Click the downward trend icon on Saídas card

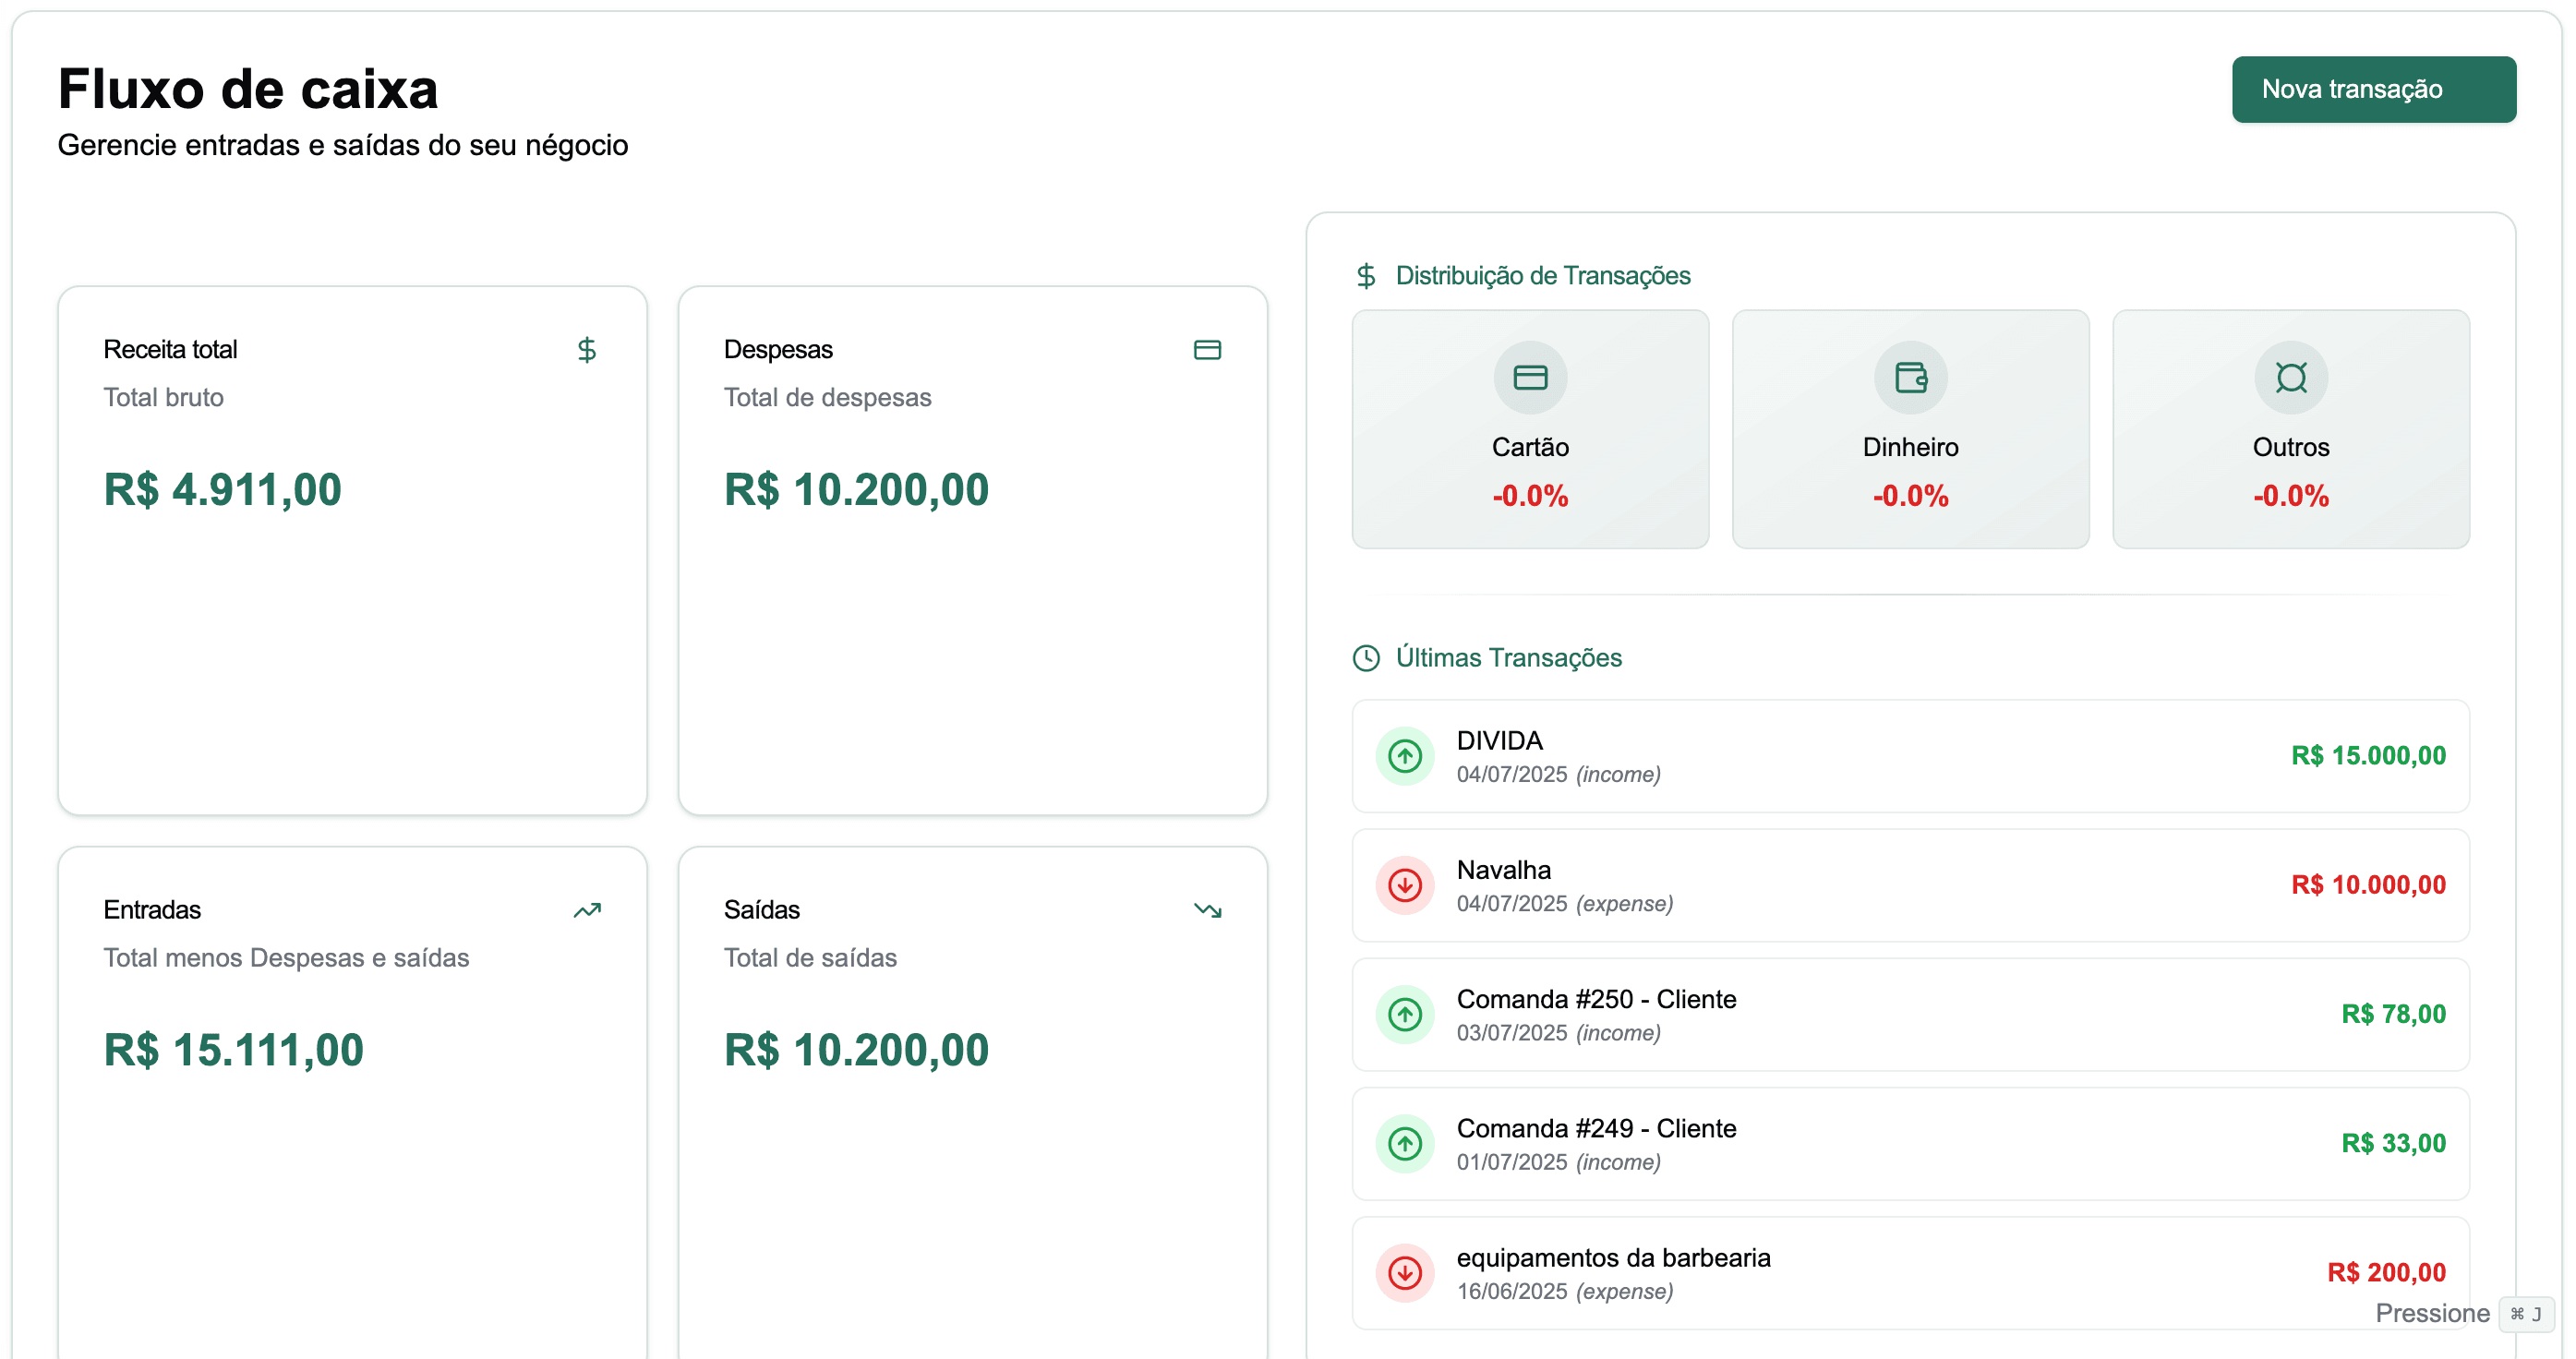click(x=1208, y=910)
